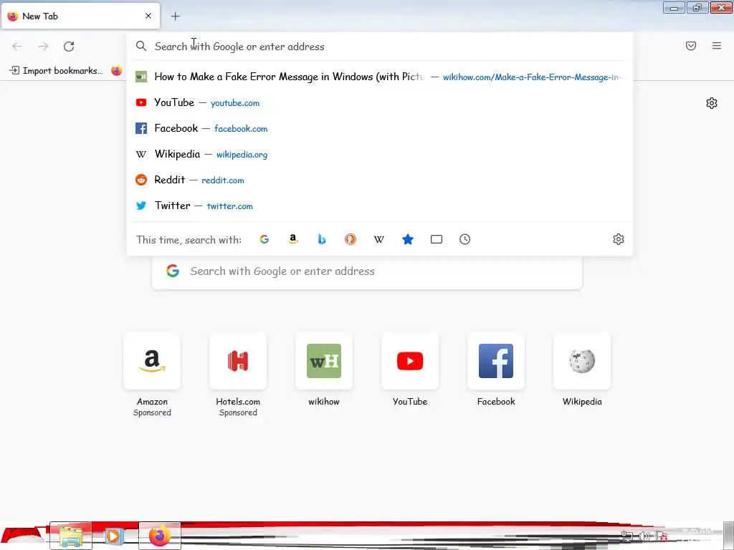The image size is (734, 550).
Task: Search this time with Google icon
Action: click(264, 239)
